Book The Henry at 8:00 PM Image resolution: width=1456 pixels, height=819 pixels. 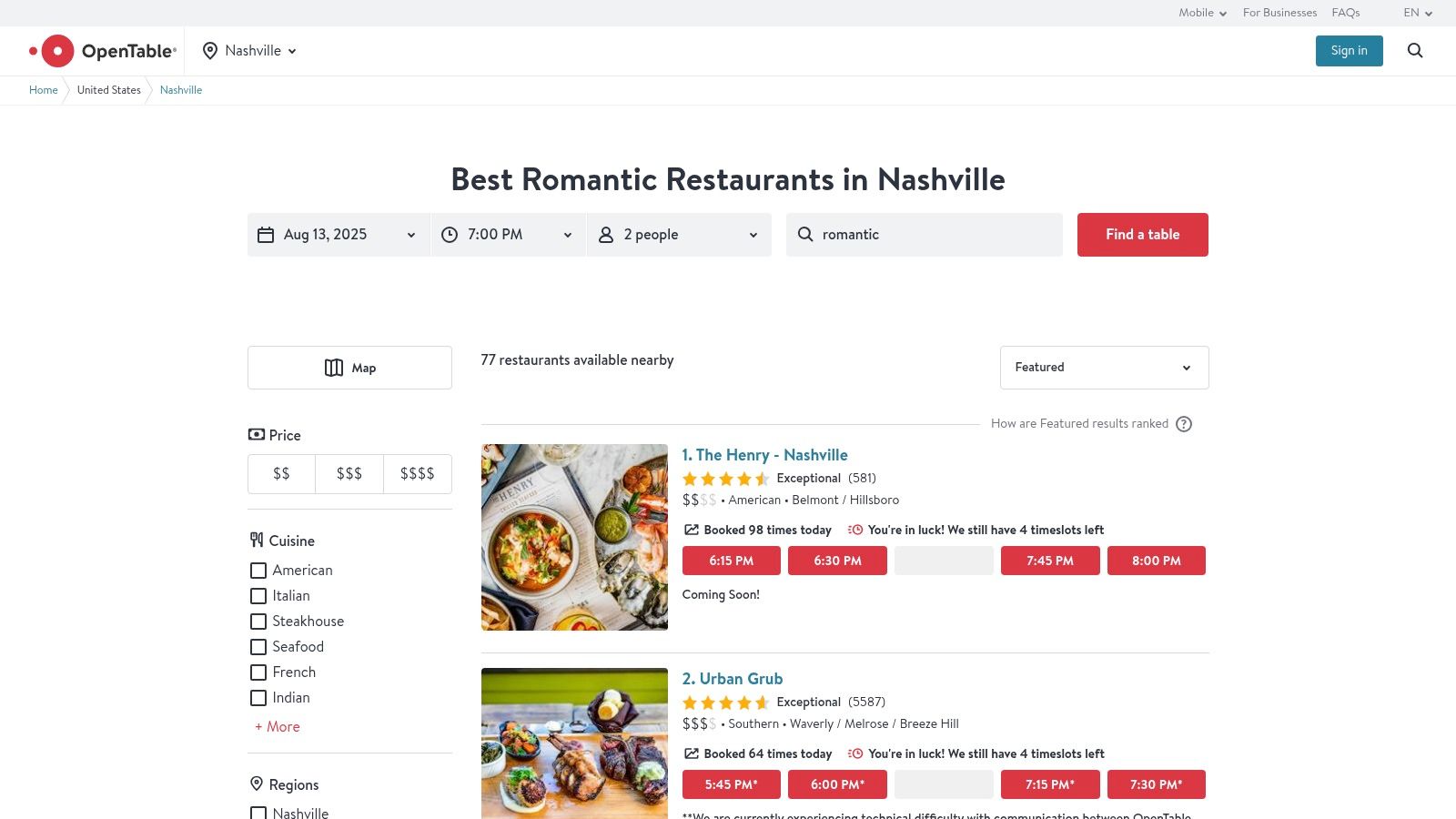tap(1157, 561)
